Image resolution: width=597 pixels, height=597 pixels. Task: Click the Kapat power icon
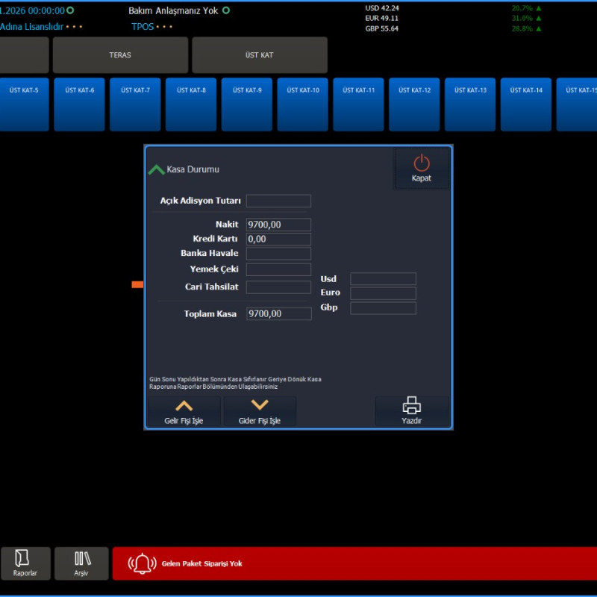coord(422,163)
